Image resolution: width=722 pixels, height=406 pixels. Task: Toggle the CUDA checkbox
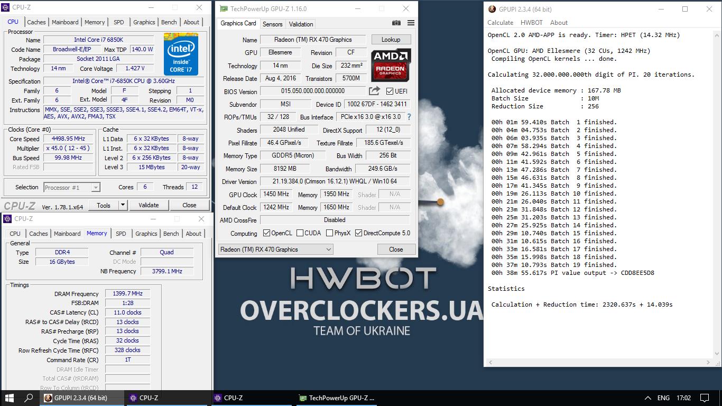(x=300, y=233)
